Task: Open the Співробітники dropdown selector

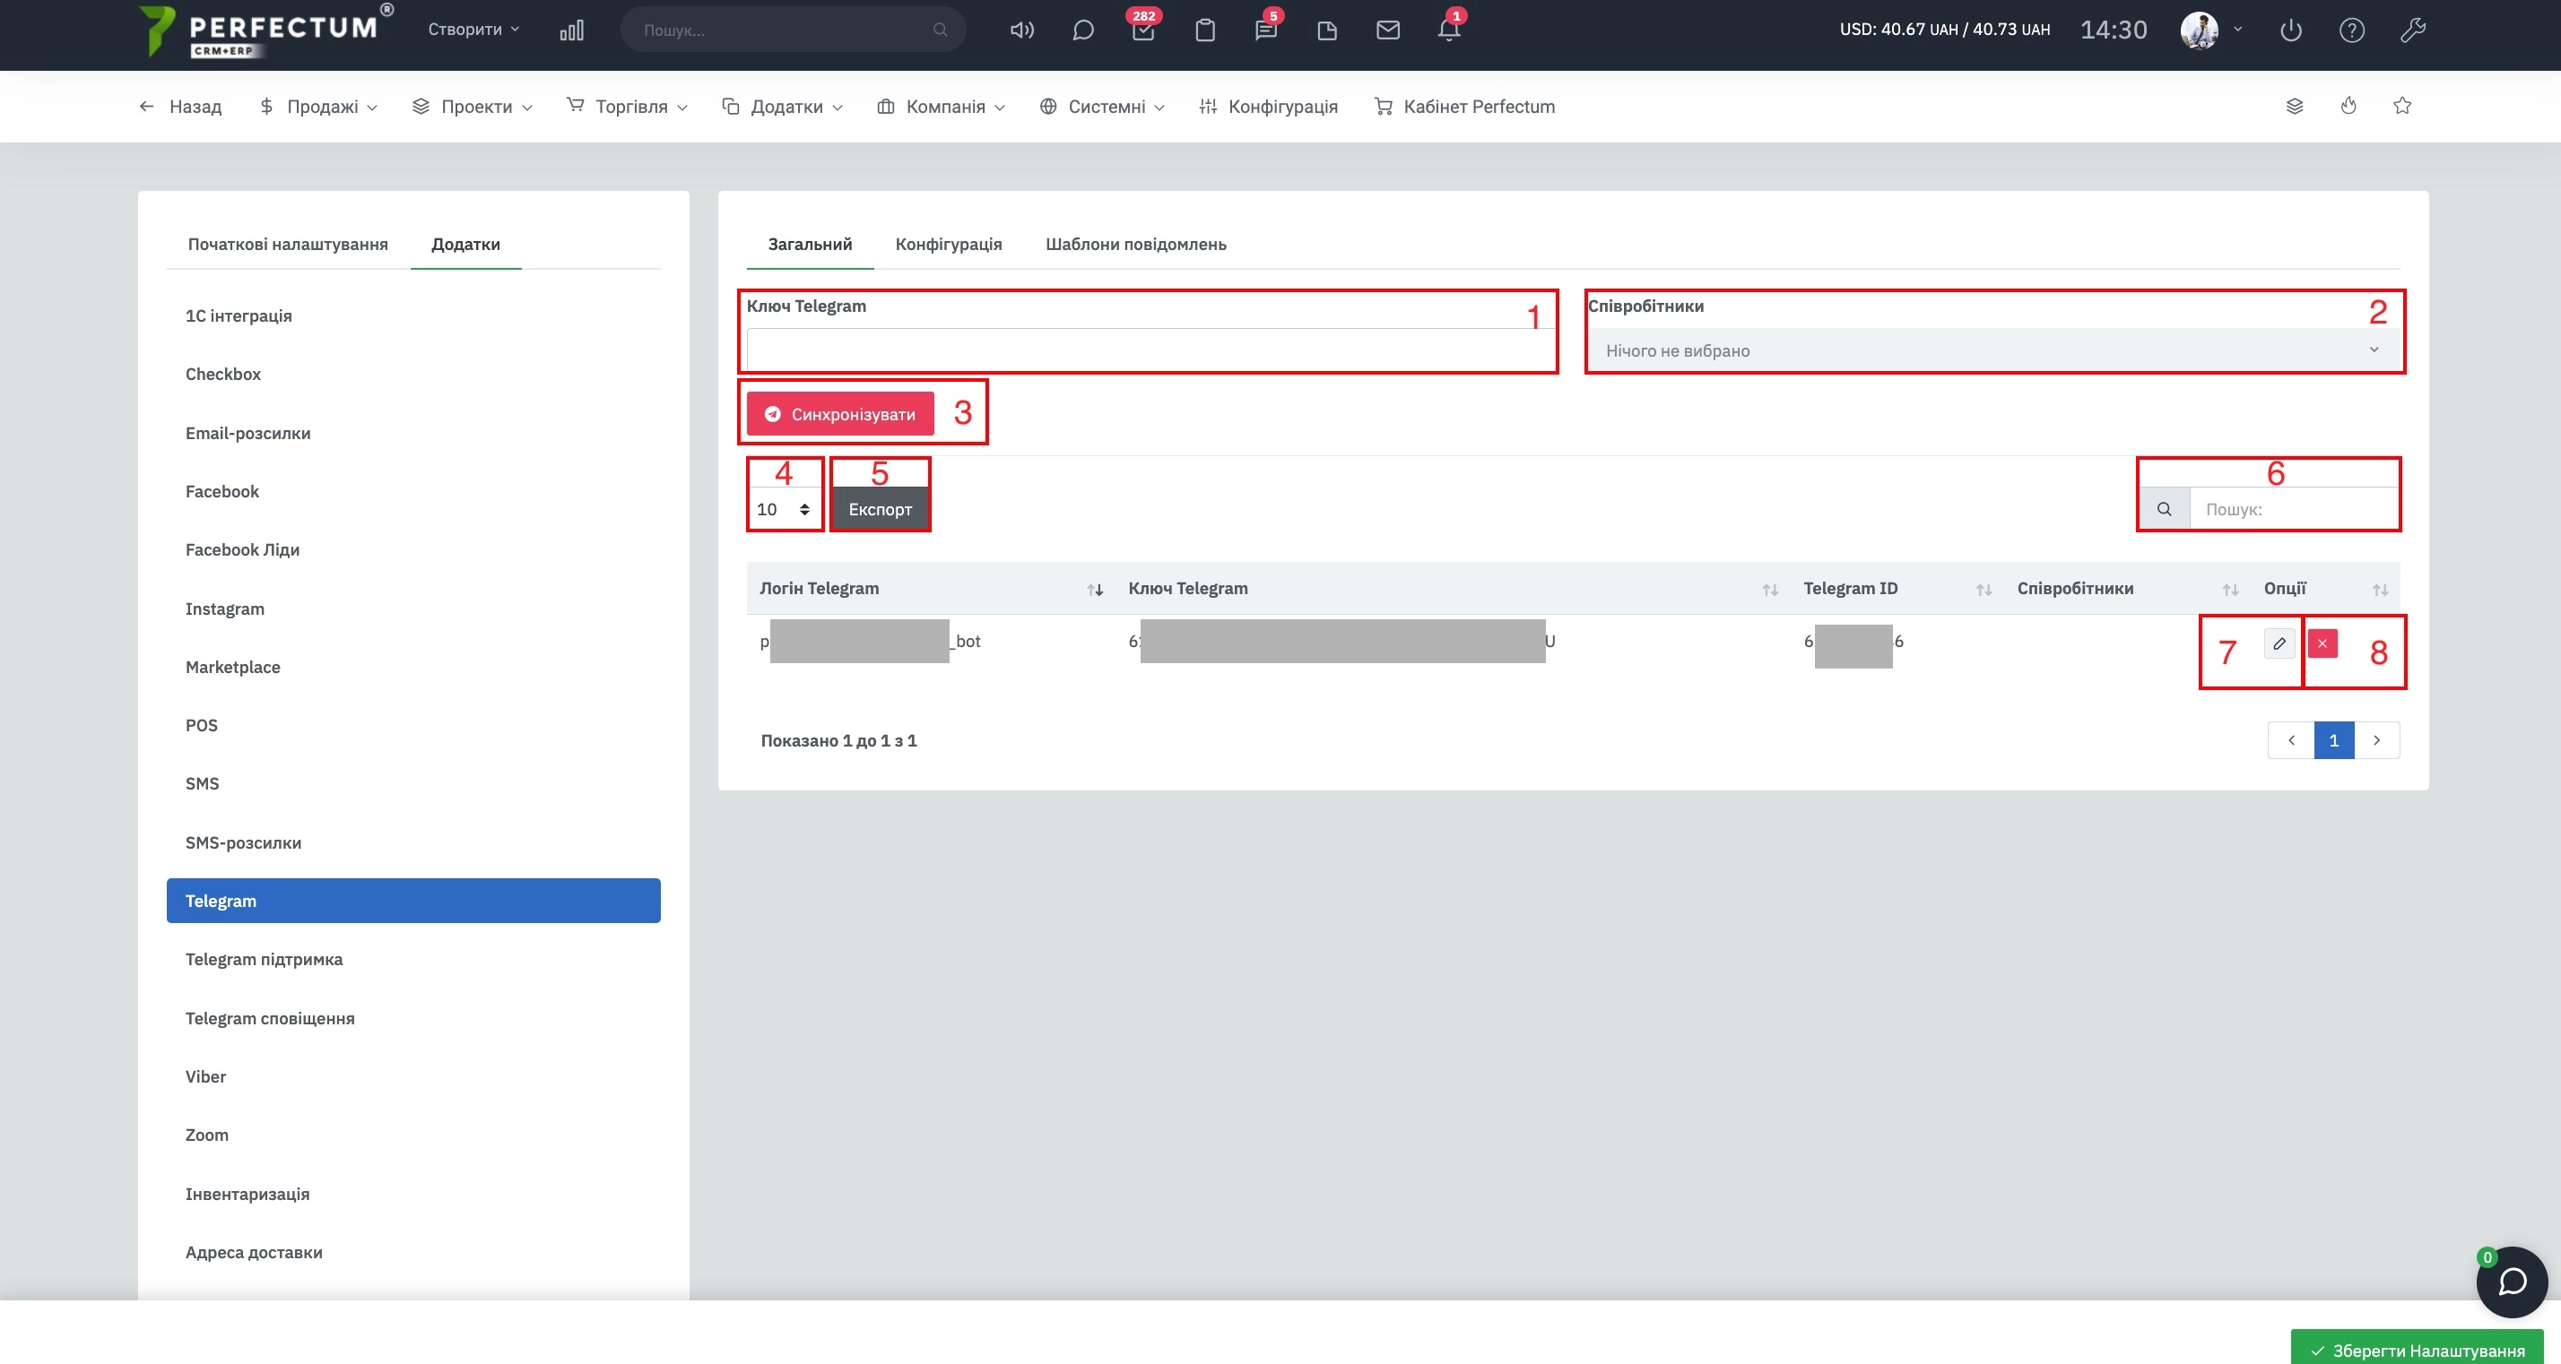Action: [1992, 350]
